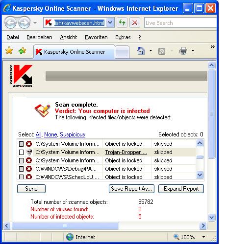This screenshot has width=251, height=244.
Task: Click the skull icon on Trojan-Dropper row
Action: [29, 152]
